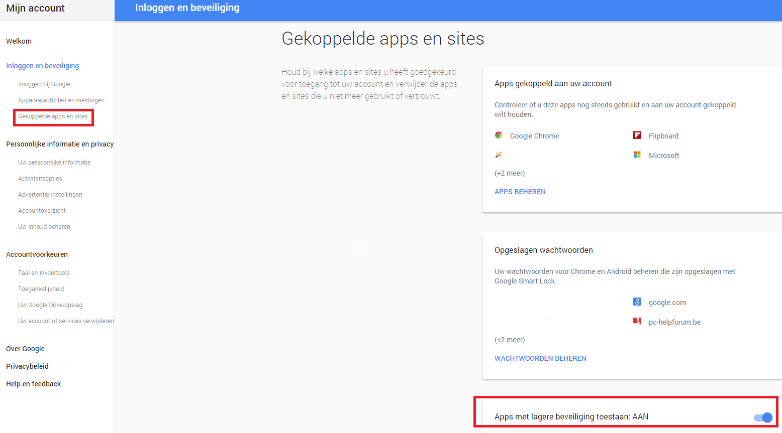Open Inloggen bij Google menu item
The width and height of the screenshot is (782, 433).
44,84
